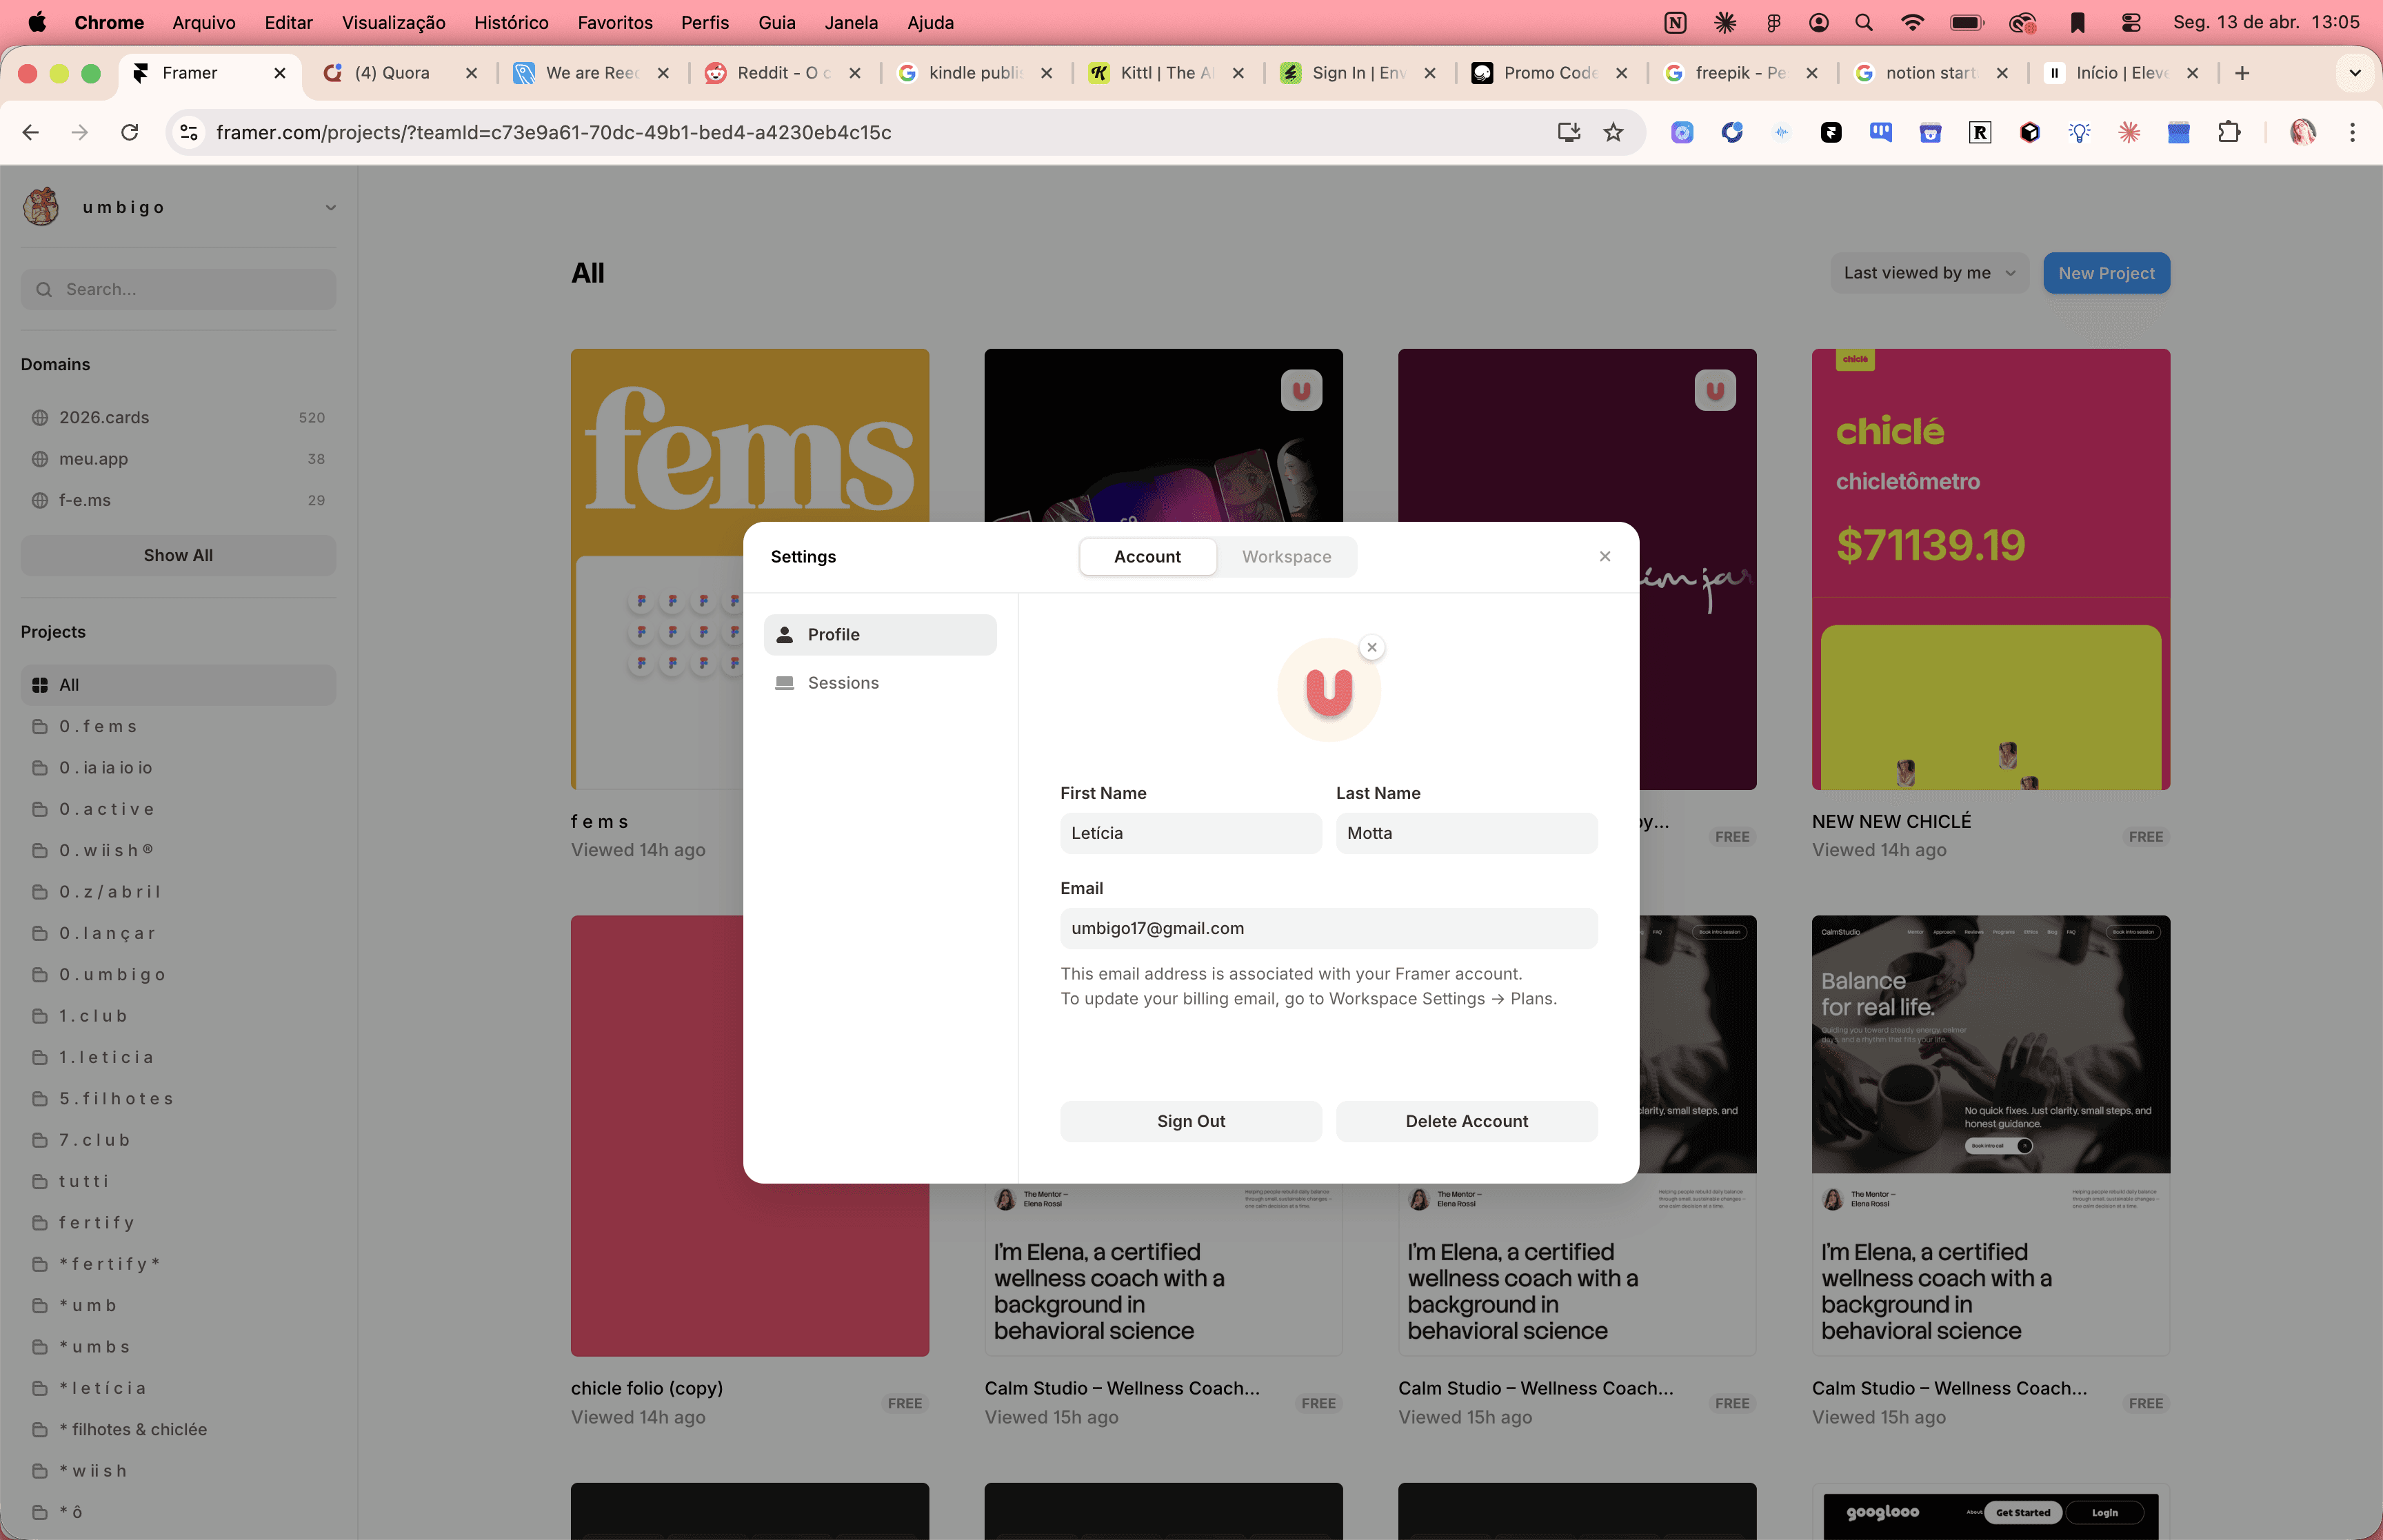Click the globe icon next to 2026.cards
Viewport: 2383px width, 1540px height.
[x=40, y=417]
